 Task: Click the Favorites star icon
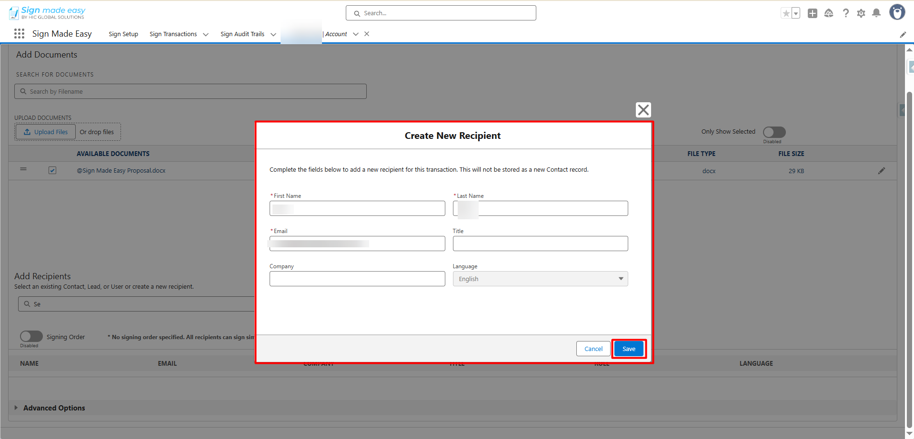point(786,13)
